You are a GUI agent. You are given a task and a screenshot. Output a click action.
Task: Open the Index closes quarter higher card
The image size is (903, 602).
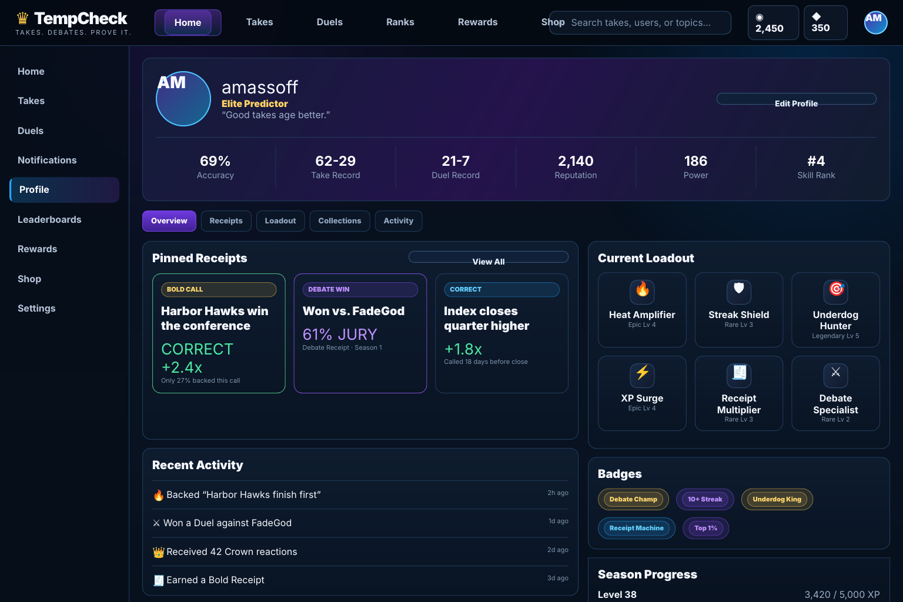(x=501, y=333)
